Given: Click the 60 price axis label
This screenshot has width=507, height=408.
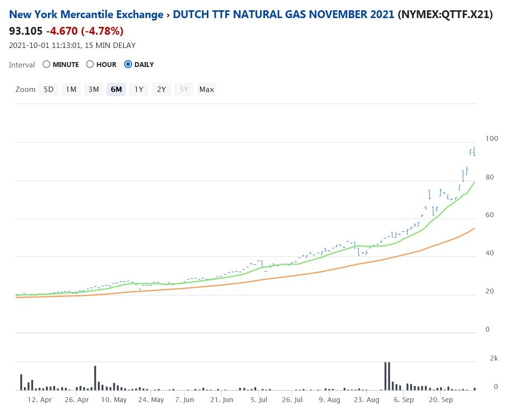Looking at the screenshot, I should point(490,215).
